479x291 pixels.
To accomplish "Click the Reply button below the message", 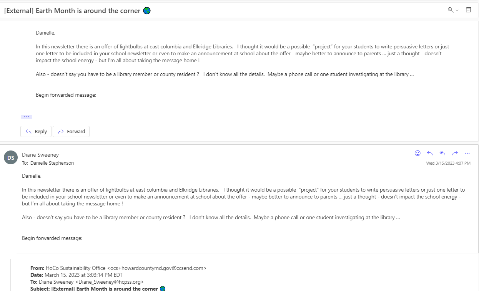I will 36,132.
